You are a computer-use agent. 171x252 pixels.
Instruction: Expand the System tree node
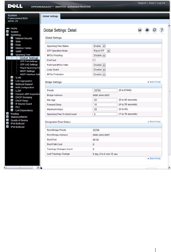(7, 31)
